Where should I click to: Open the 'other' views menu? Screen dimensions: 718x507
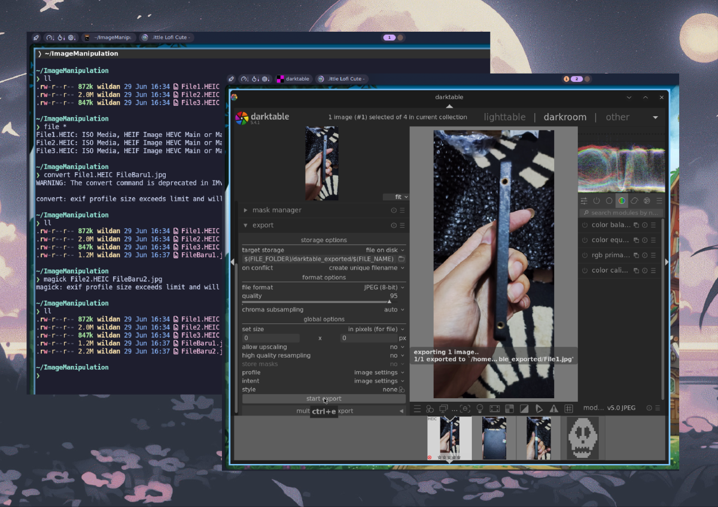click(x=617, y=117)
